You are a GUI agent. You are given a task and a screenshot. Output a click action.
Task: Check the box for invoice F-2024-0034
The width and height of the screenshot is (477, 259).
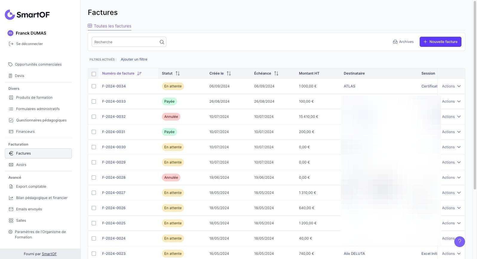pos(94,86)
